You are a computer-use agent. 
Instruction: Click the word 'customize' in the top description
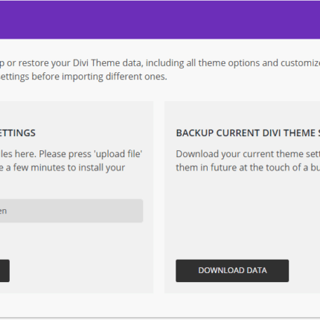coord(301,63)
